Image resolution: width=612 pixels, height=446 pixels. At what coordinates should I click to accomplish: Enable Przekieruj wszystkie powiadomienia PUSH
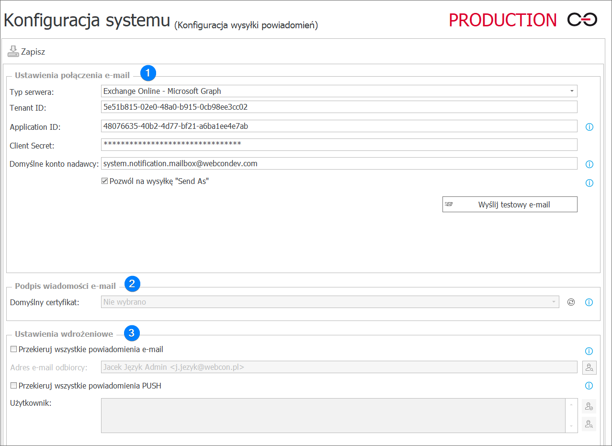(13, 386)
